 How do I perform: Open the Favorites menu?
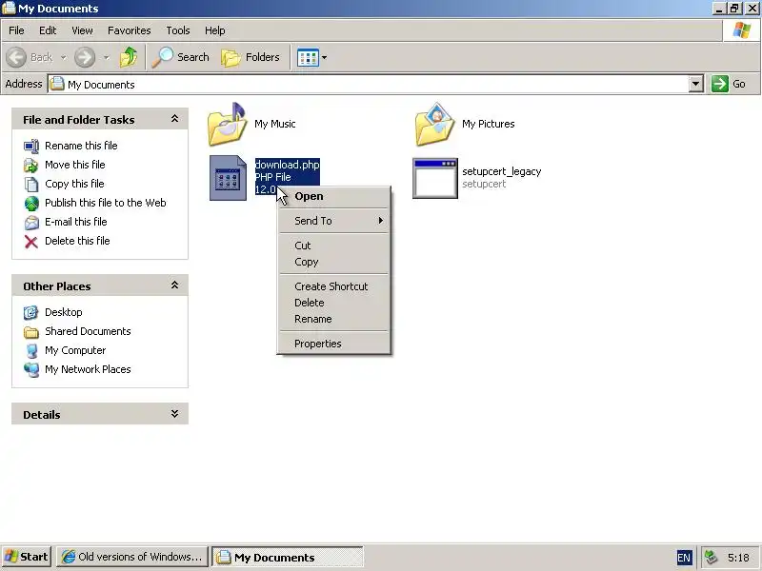click(x=130, y=30)
